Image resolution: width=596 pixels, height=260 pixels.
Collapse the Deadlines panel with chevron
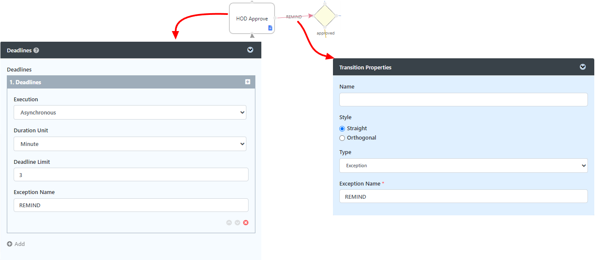click(250, 50)
